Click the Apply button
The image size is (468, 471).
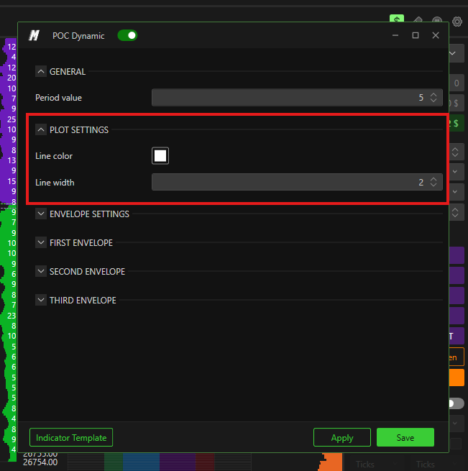click(342, 437)
